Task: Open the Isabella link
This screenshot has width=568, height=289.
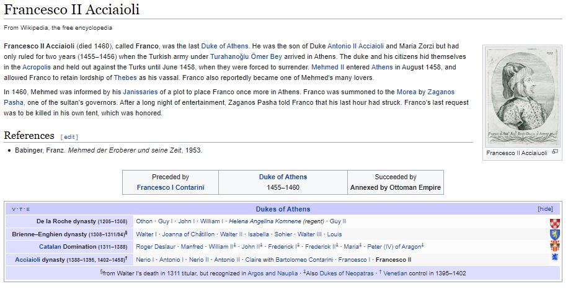Action: [x=259, y=234]
